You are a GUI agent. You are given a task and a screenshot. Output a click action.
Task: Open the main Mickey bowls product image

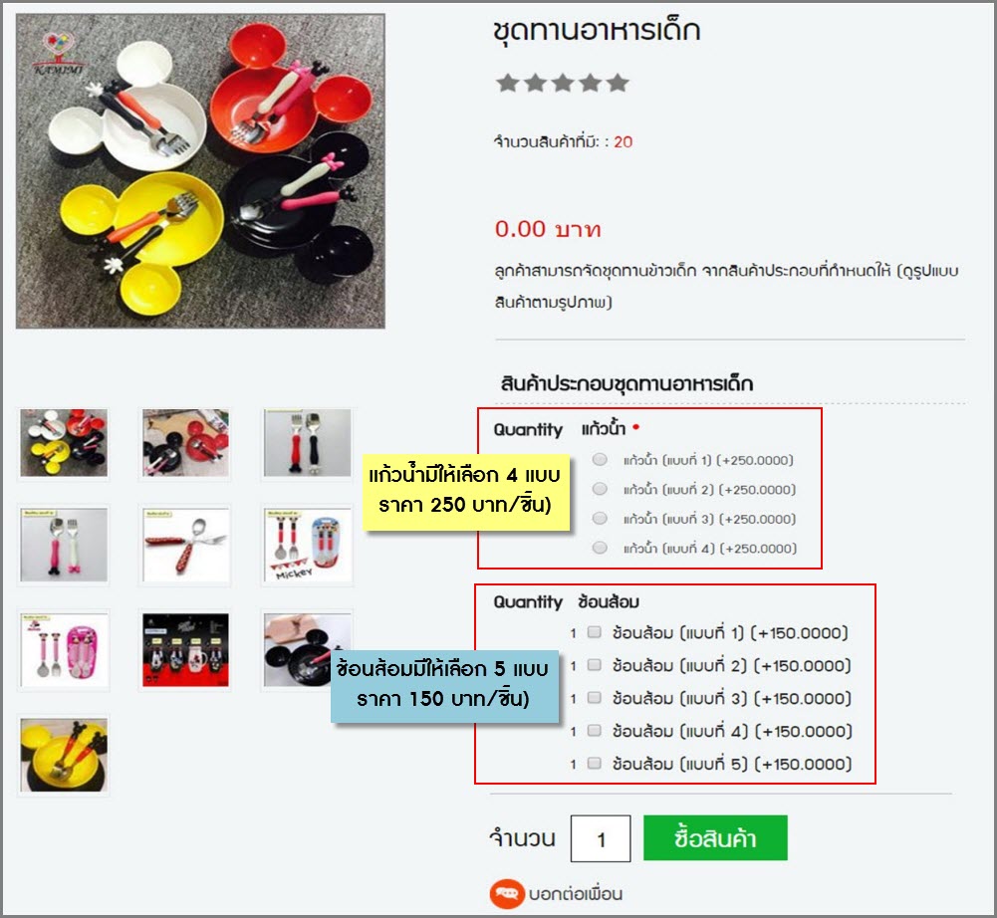click(x=200, y=171)
